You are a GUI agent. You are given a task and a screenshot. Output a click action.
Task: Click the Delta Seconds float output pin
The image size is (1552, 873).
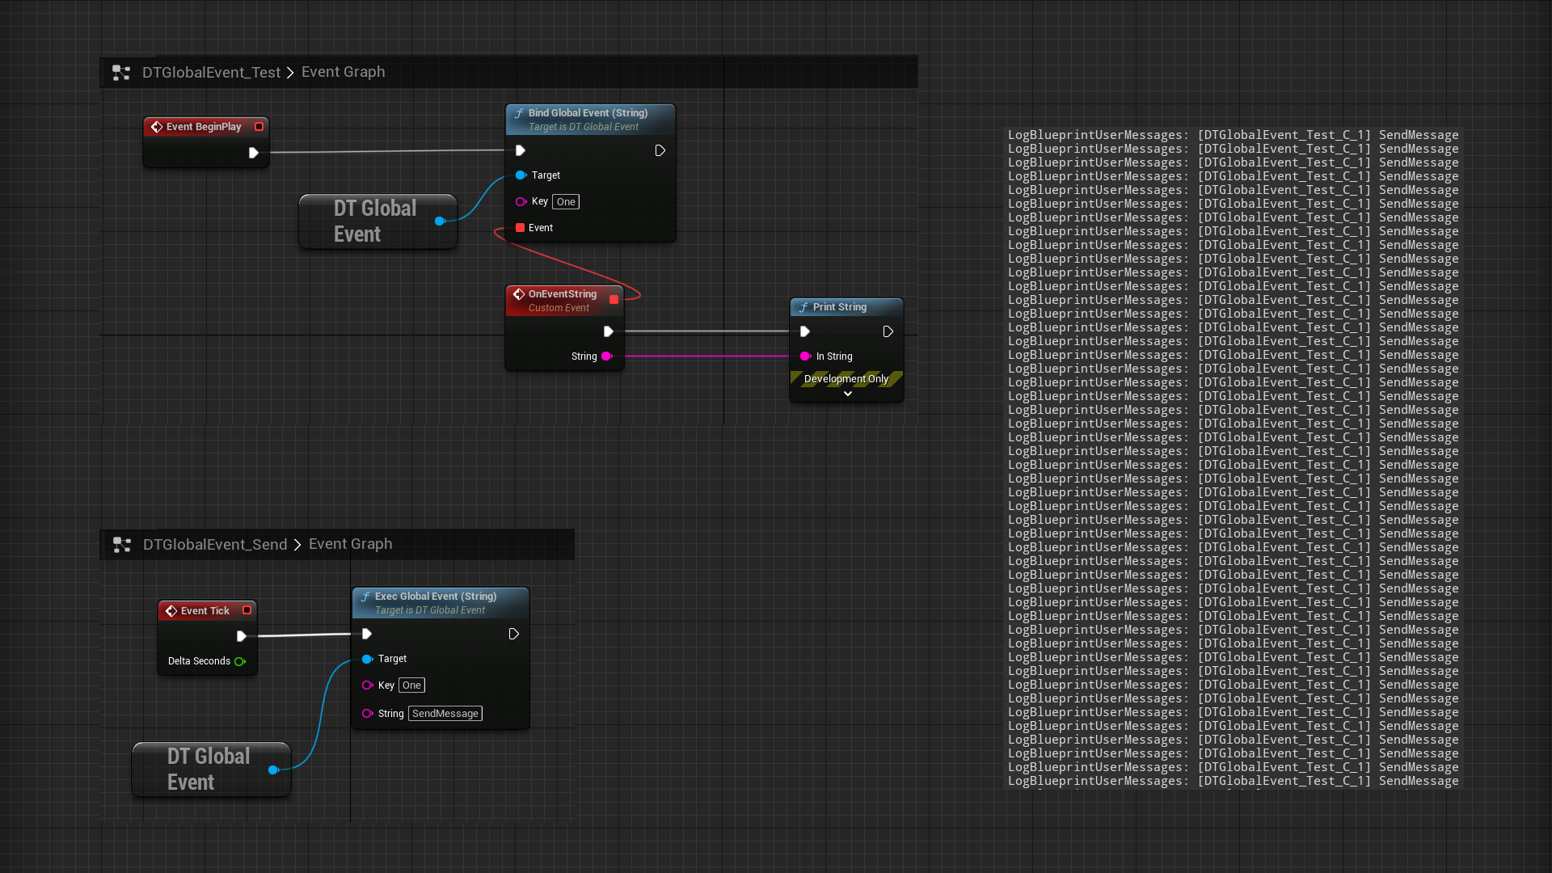[x=239, y=661]
